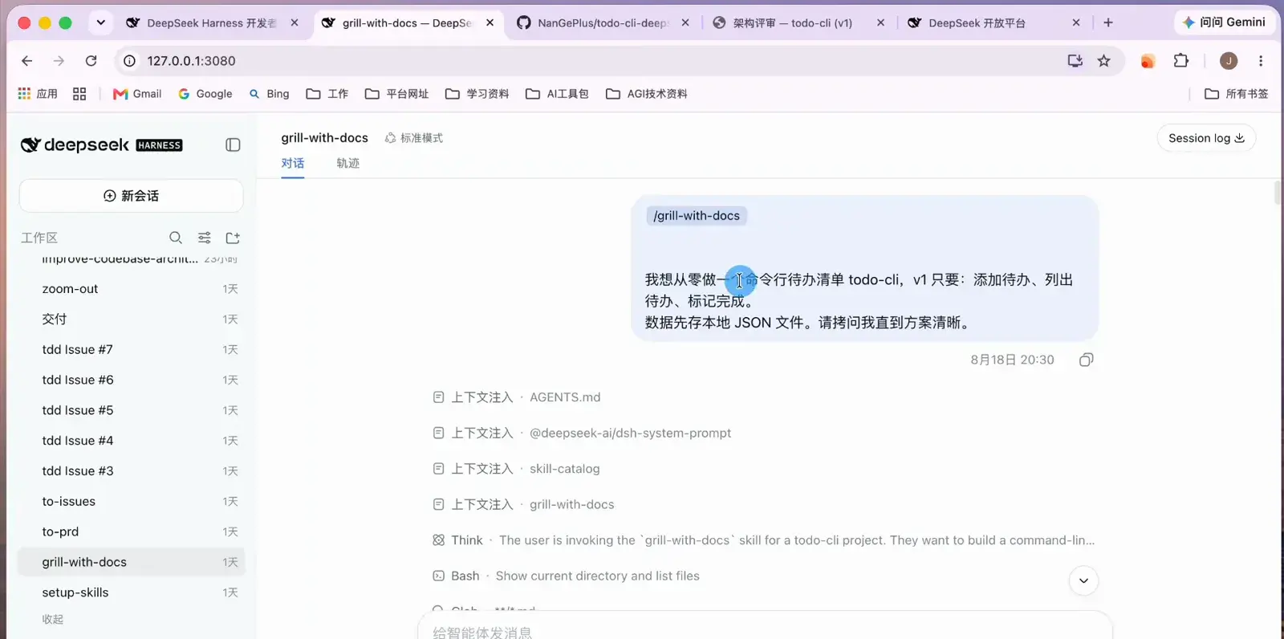
Task: Click the deepseek HARNESS logo
Action: click(x=102, y=144)
